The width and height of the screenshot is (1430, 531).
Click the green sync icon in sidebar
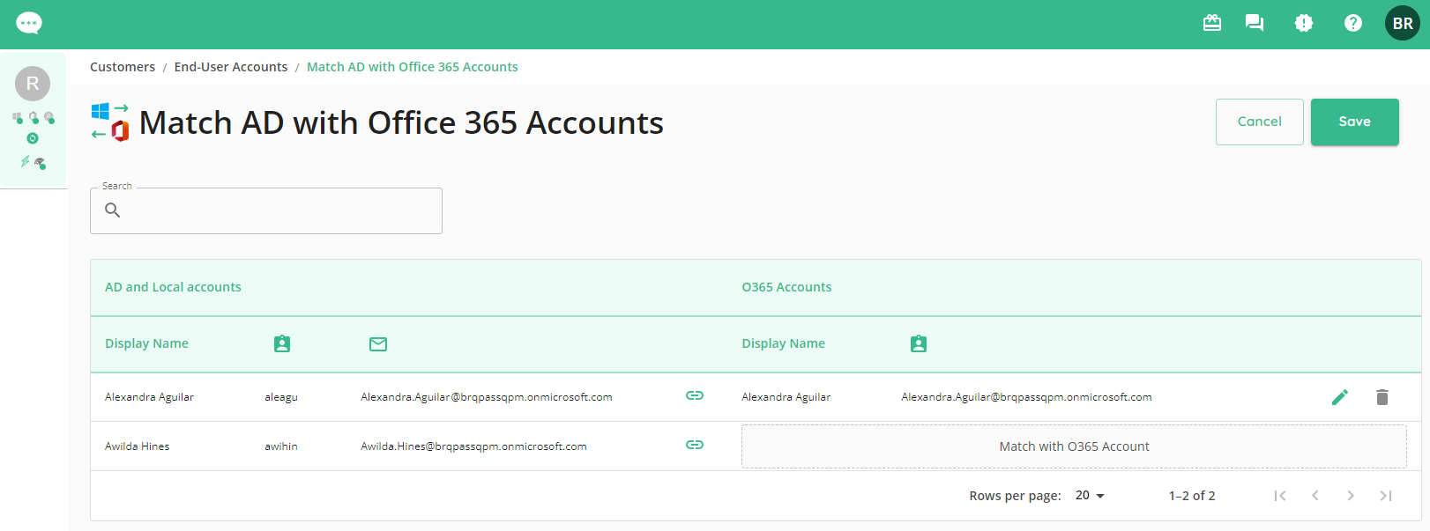(33, 138)
